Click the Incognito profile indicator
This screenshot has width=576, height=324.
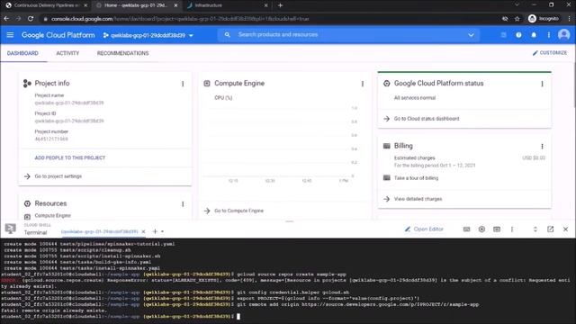tap(544, 18)
